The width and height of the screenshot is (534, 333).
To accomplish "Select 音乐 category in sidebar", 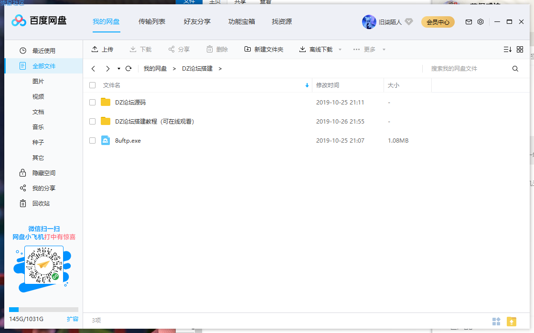I will tap(38, 127).
